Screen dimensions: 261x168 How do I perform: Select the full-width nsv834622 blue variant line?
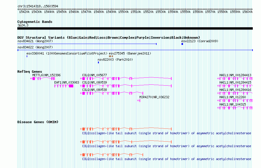(x=135, y=50)
